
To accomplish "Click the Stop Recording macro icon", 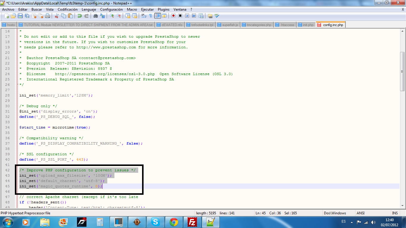I will click(x=180, y=16).
